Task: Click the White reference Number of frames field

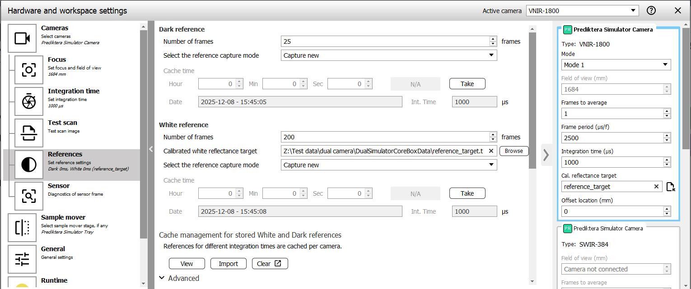Action: click(384, 137)
